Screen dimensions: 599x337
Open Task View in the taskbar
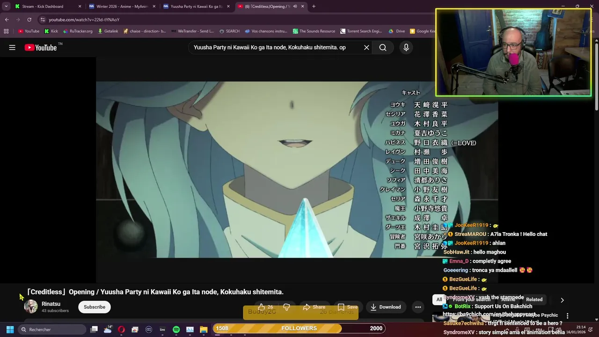94,330
